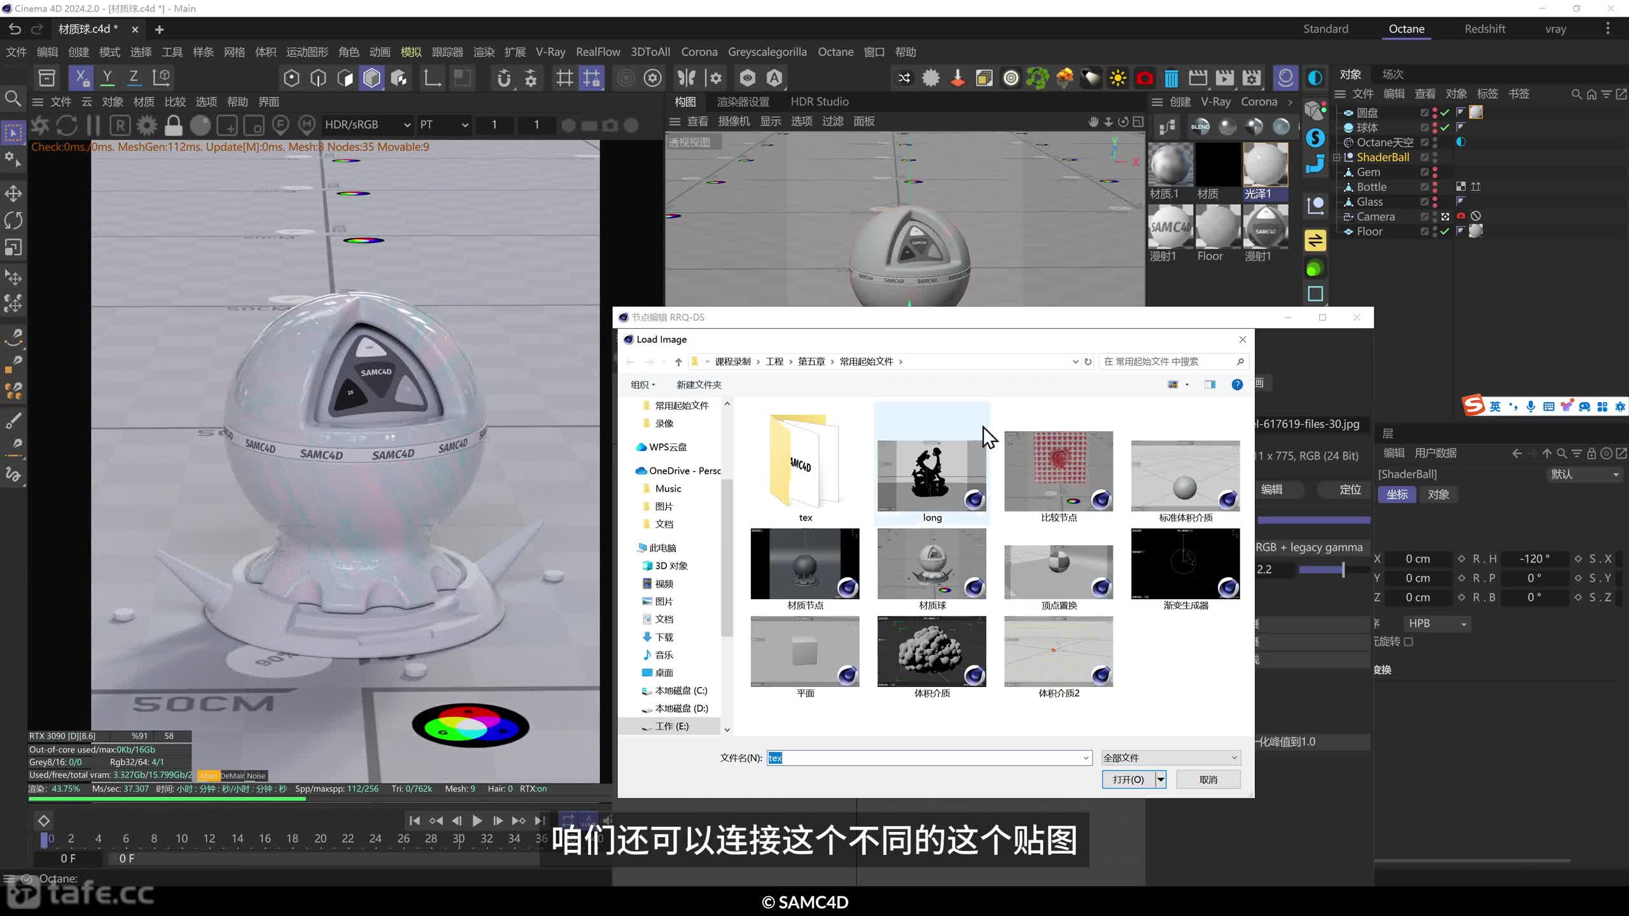This screenshot has height=916, width=1629.
Task: Click the Octane region render R icon
Action: [x=120, y=125]
